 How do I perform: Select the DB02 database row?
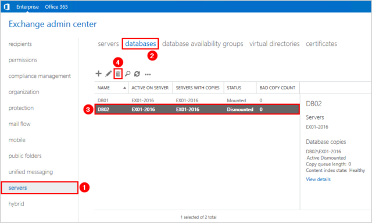coord(197,110)
